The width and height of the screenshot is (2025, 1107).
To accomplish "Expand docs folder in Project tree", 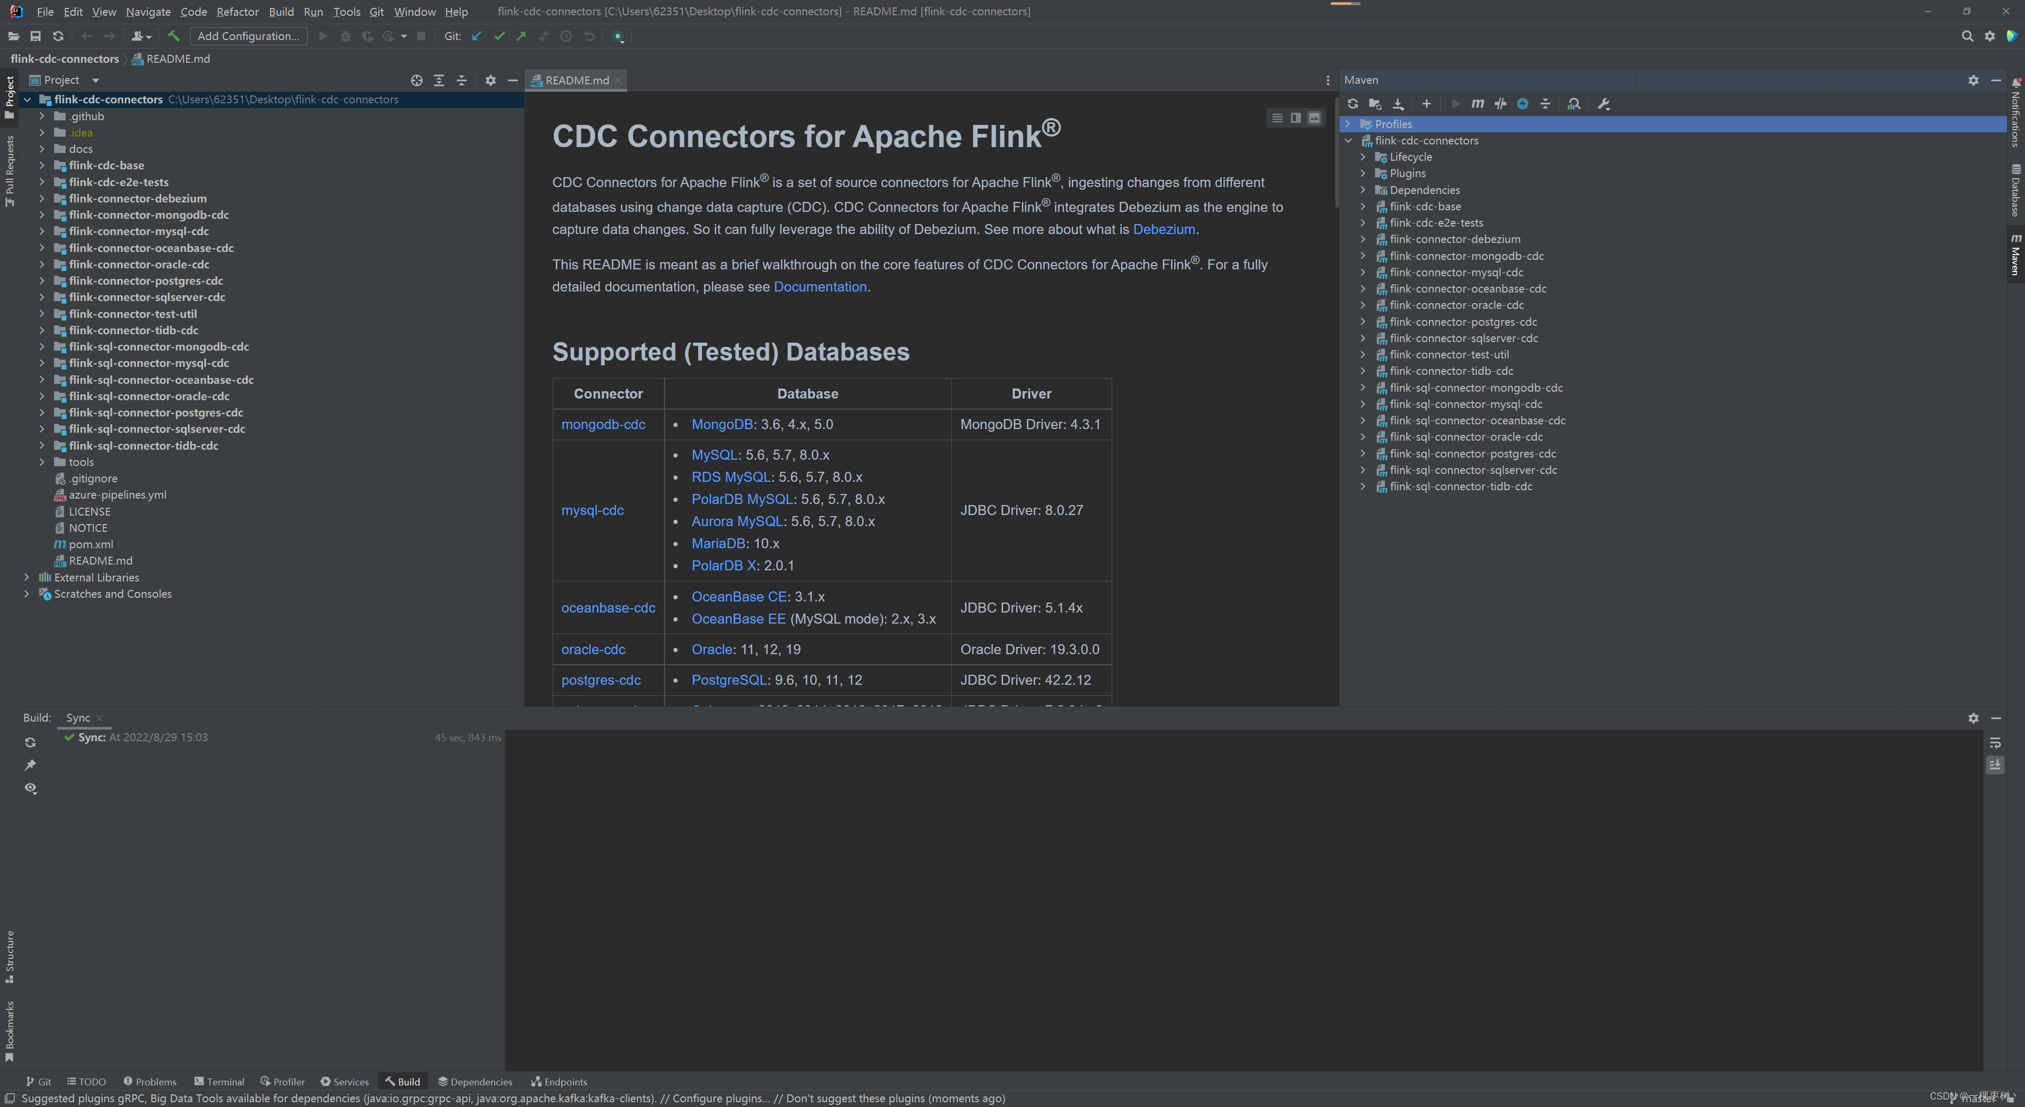I will click(x=42, y=149).
